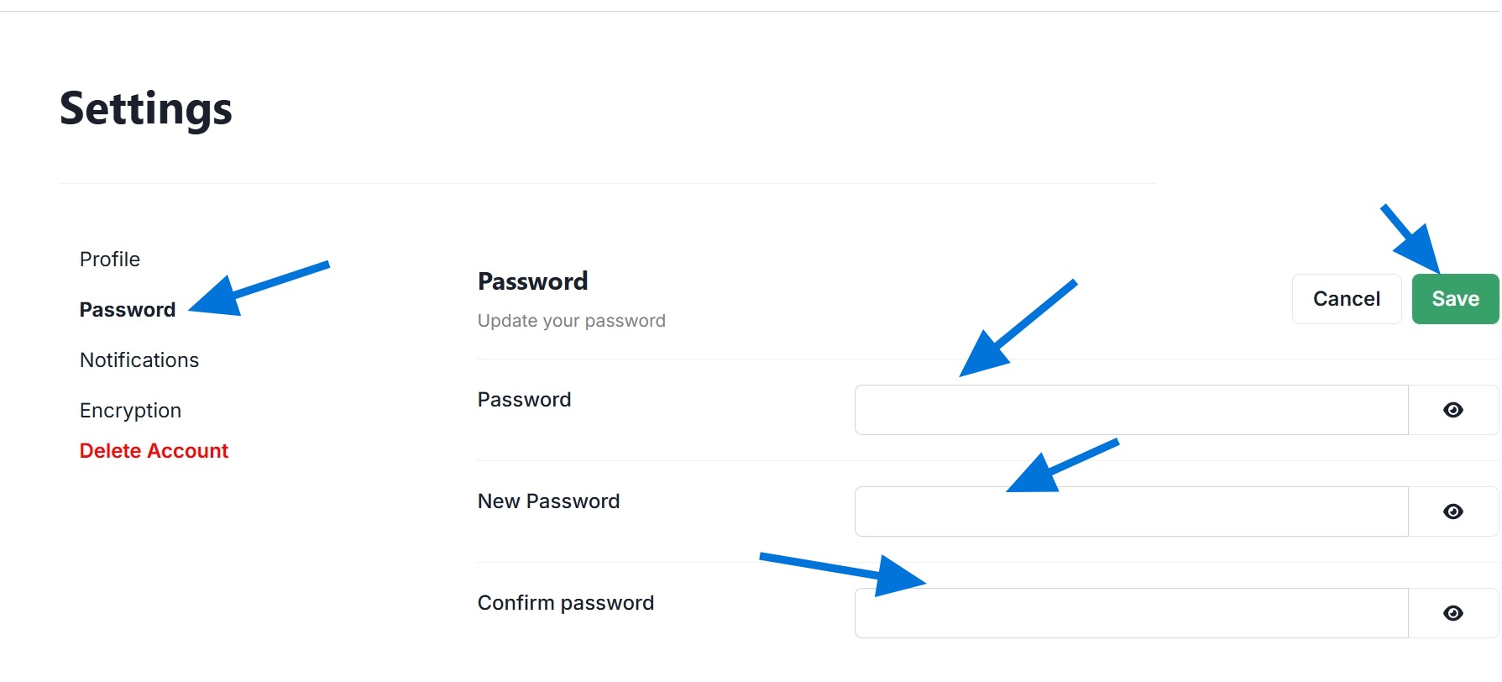
Task: Focus the current Password input field
Action: click(1130, 411)
